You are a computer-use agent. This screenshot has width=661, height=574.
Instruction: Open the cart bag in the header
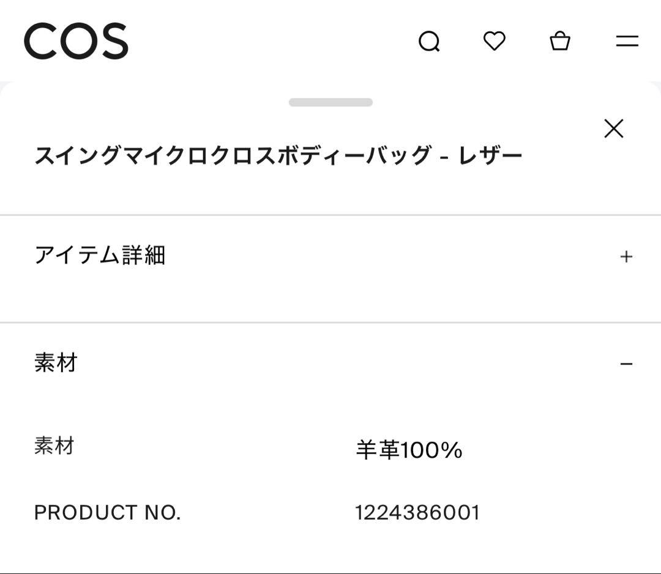(x=560, y=41)
